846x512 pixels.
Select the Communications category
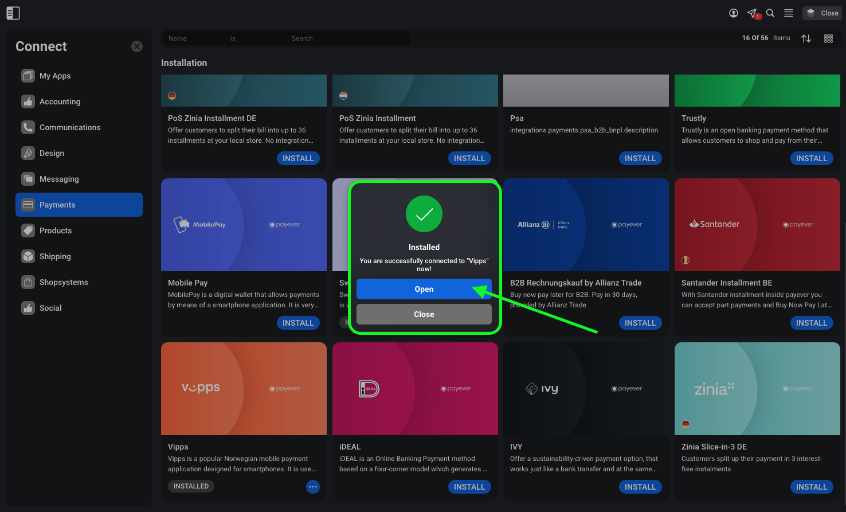(x=79, y=127)
